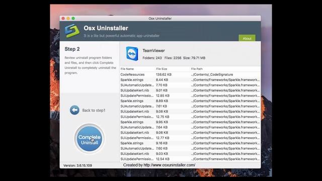
Task: Click the TeamViewer app icon
Action: point(132,54)
